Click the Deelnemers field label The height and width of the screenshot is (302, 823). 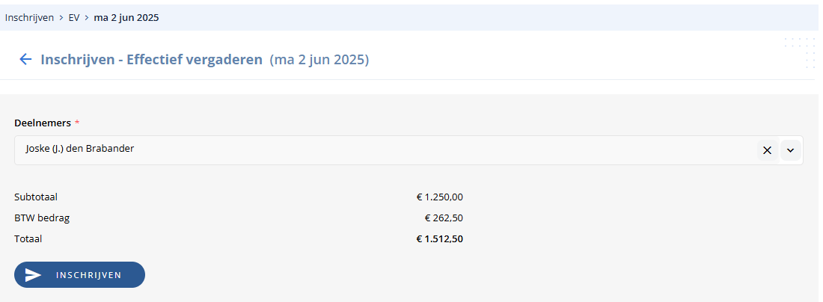point(43,123)
